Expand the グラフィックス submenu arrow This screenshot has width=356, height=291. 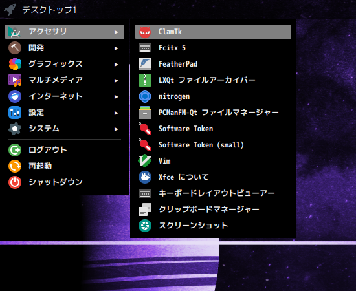[117, 65]
